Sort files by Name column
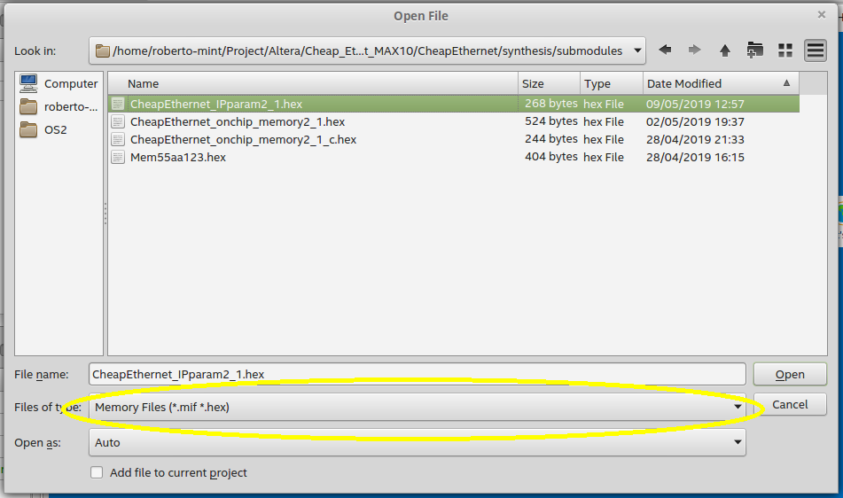843x498 pixels. pyautogui.click(x=313, y=83)
